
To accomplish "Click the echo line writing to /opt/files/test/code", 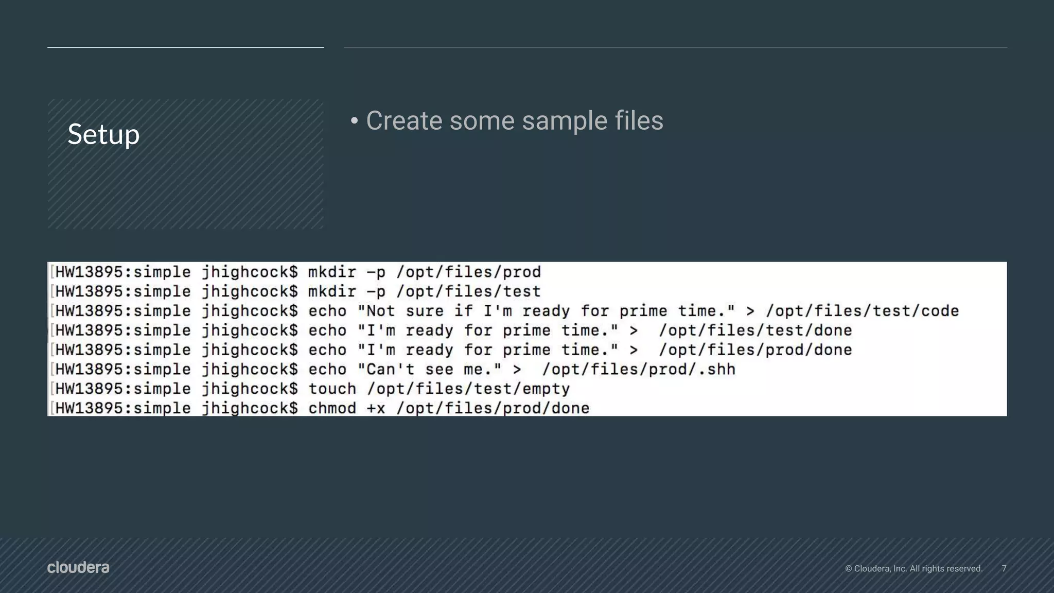I will click(x=504, y=311).
